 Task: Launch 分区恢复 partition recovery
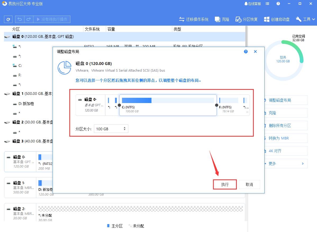[x=246, y=19]
